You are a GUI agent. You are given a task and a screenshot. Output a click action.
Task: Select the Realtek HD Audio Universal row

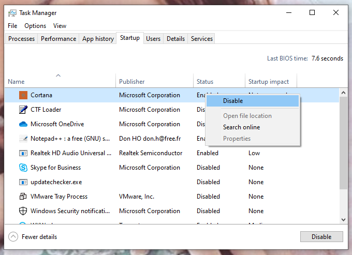(172, 153)
